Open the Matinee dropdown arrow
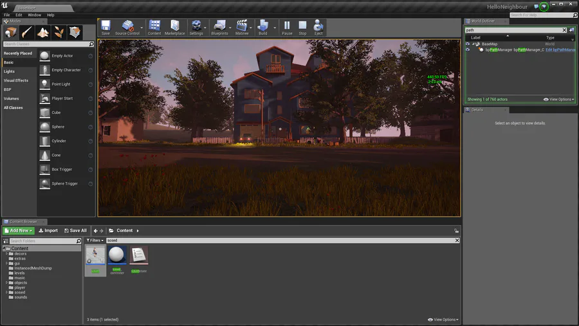The height and width of the screenshot is (326, 579). click(x=251, y=28)
